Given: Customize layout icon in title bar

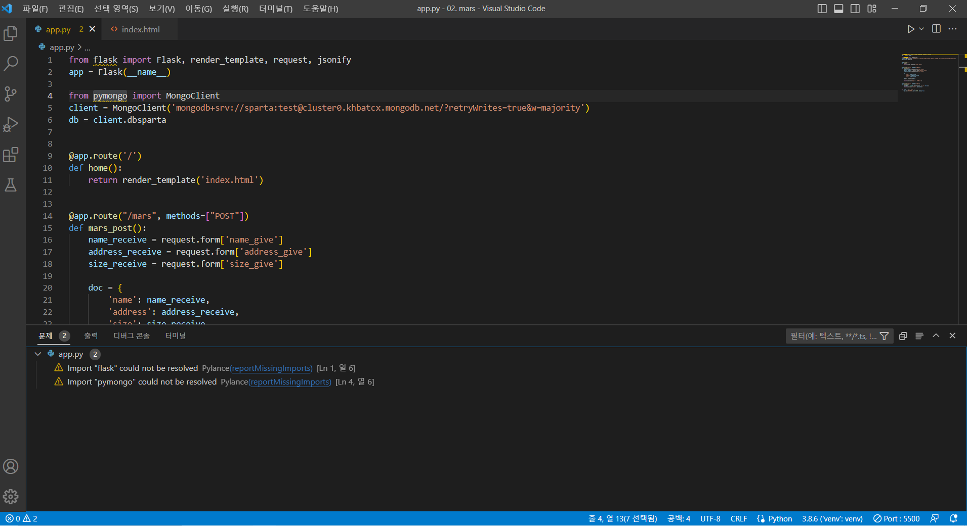Looking at the screenshot, I should [x=872, y=9].
